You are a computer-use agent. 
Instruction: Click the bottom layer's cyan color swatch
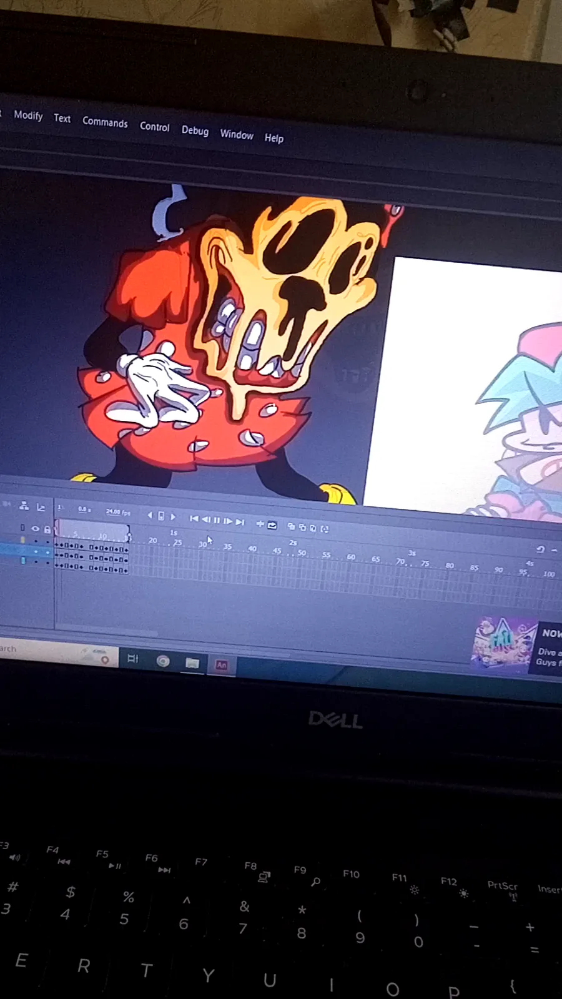23,561
